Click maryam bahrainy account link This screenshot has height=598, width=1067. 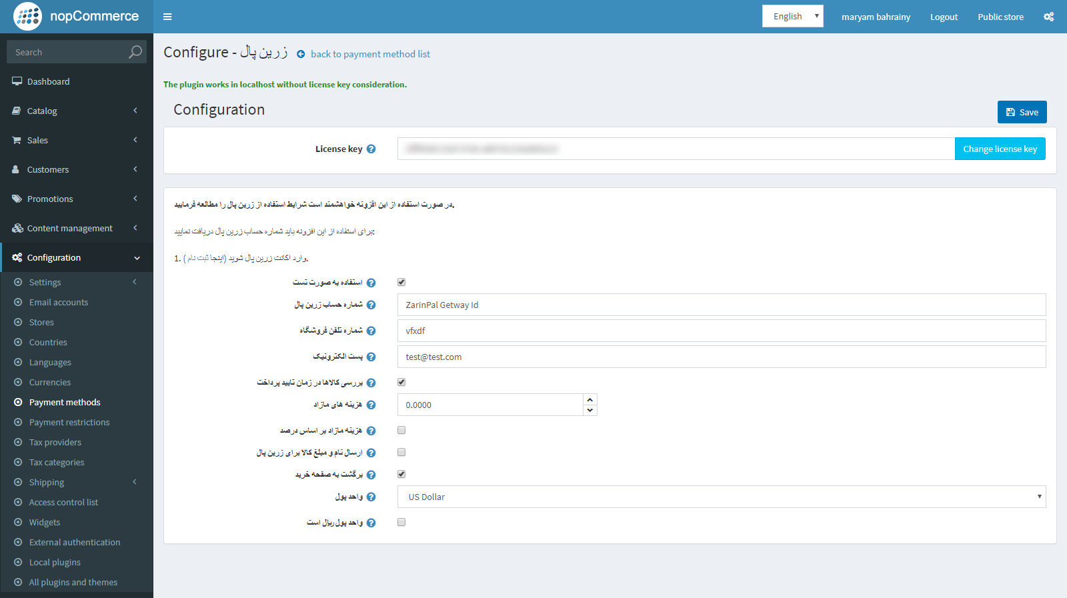(876, 17)
